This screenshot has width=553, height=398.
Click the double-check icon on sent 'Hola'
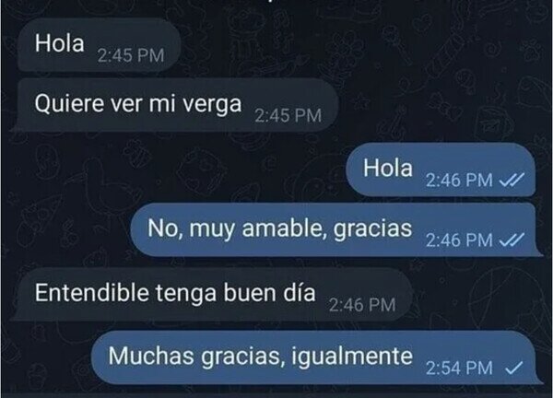click(x=512, y=181)
